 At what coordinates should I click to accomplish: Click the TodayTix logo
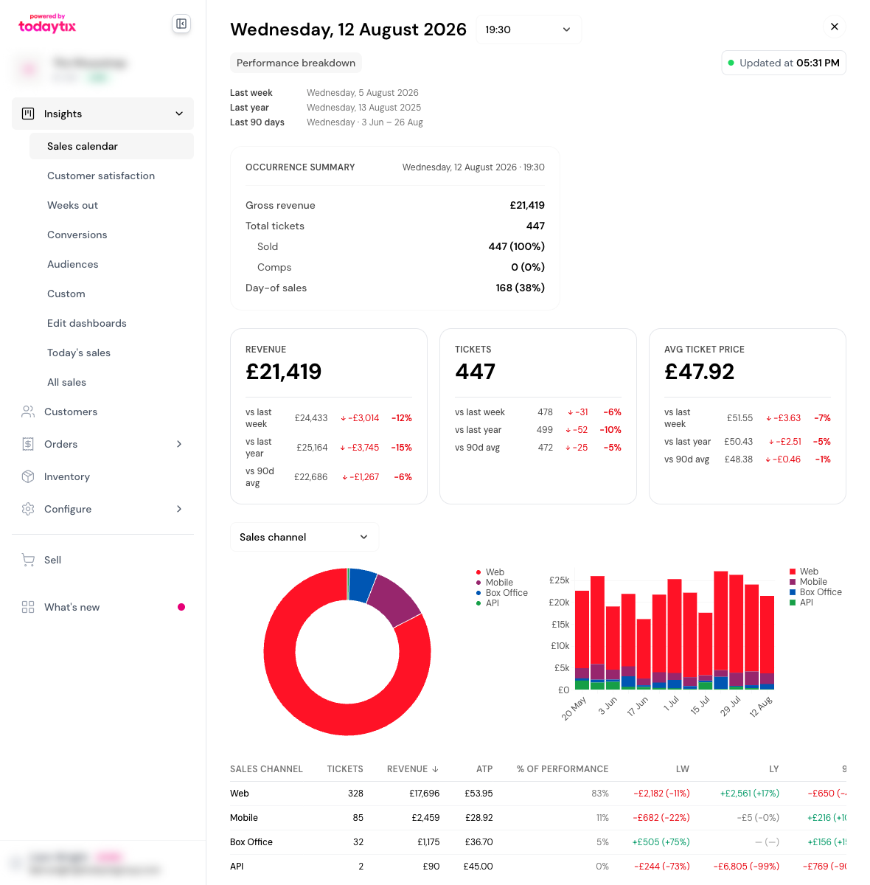pyautogui.click(x=47, y=24)
